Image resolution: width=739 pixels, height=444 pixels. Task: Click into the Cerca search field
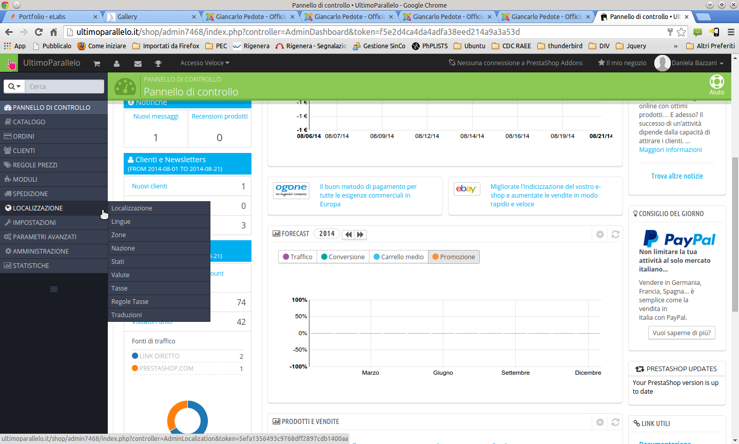coord(65,86)
